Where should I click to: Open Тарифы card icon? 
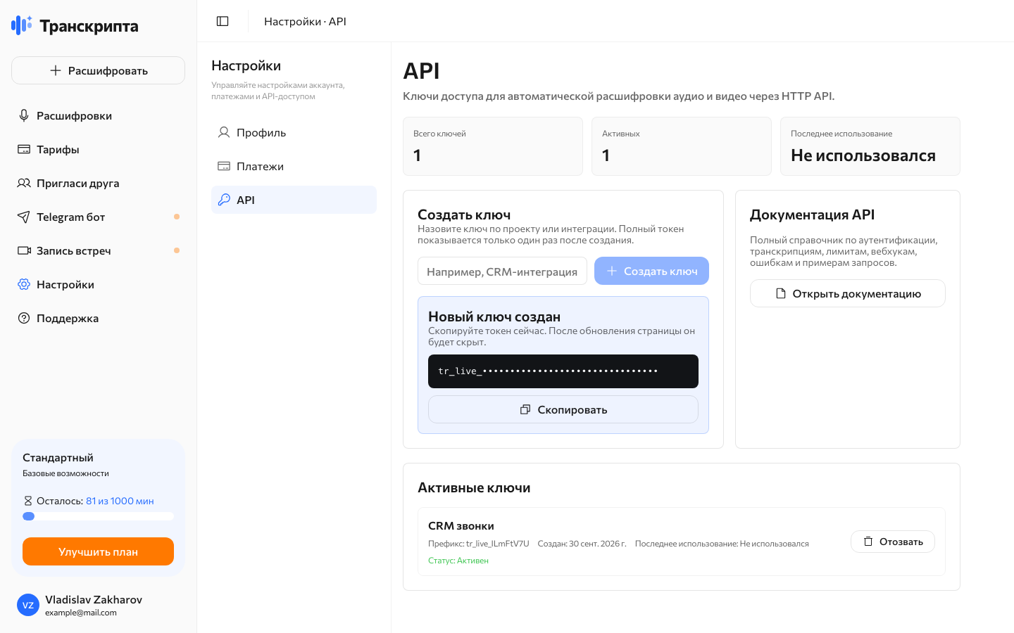[24, 149]
